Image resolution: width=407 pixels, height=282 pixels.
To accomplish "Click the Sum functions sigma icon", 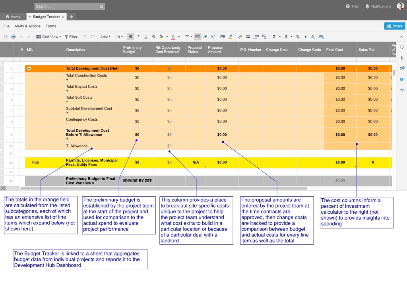I will [274, 37].
